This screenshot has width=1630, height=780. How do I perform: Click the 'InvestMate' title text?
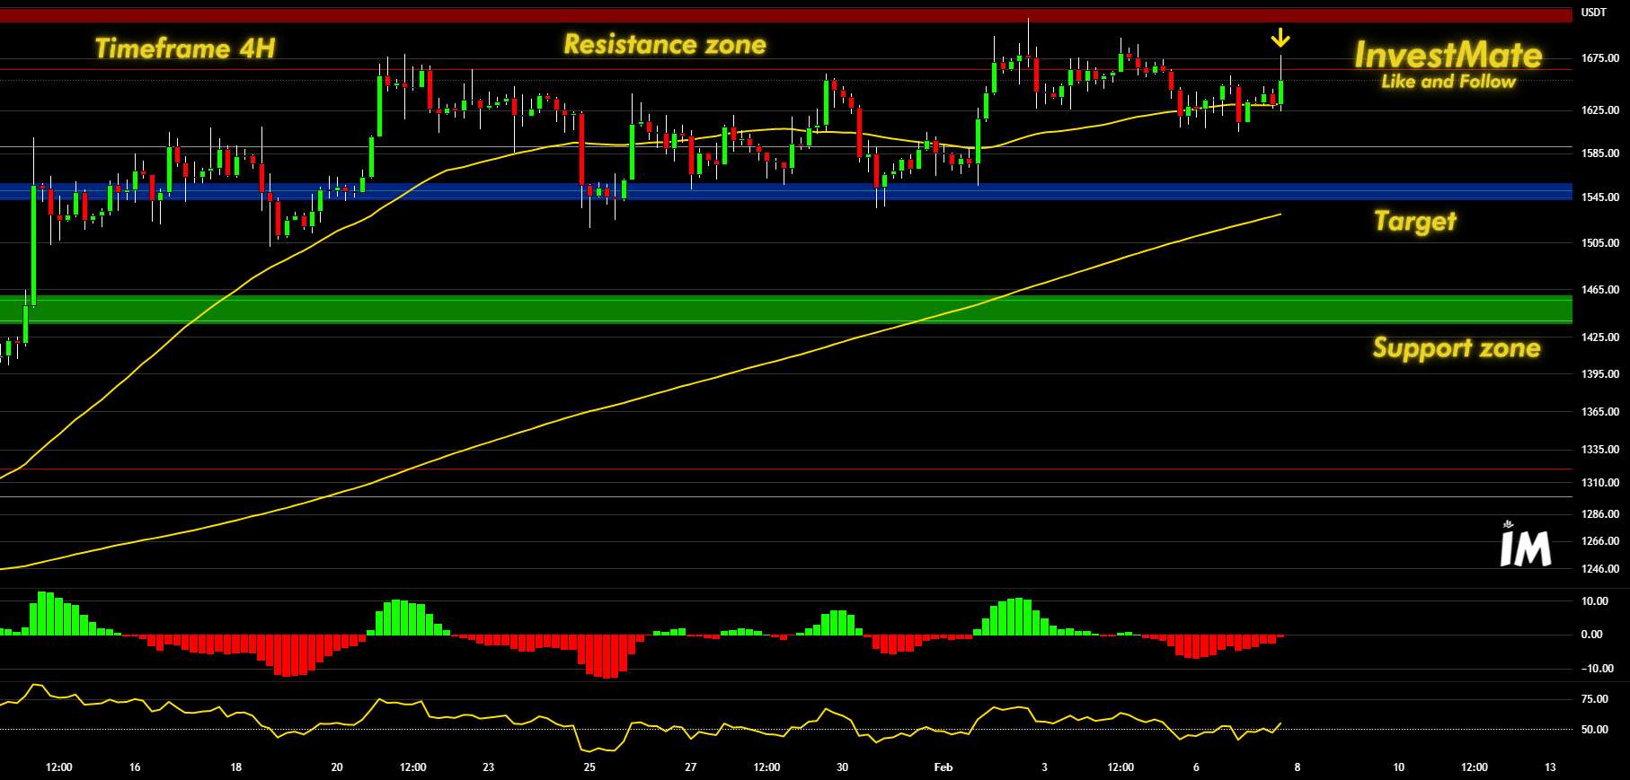click(1448, 55)
